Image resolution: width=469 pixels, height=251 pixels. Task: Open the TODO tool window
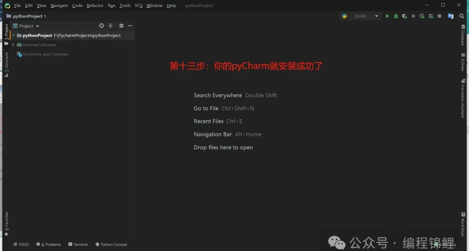[x=21, y=245]
